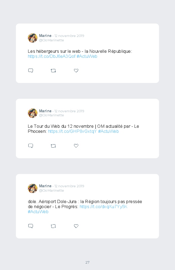Click #ActuWeb hashtag in Phoceen tweet
This screenshot has width=175, height=270.
(108, 131)
